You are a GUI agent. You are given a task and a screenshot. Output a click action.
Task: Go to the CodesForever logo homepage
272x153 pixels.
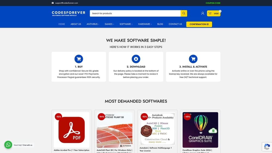tap(69, 14)
